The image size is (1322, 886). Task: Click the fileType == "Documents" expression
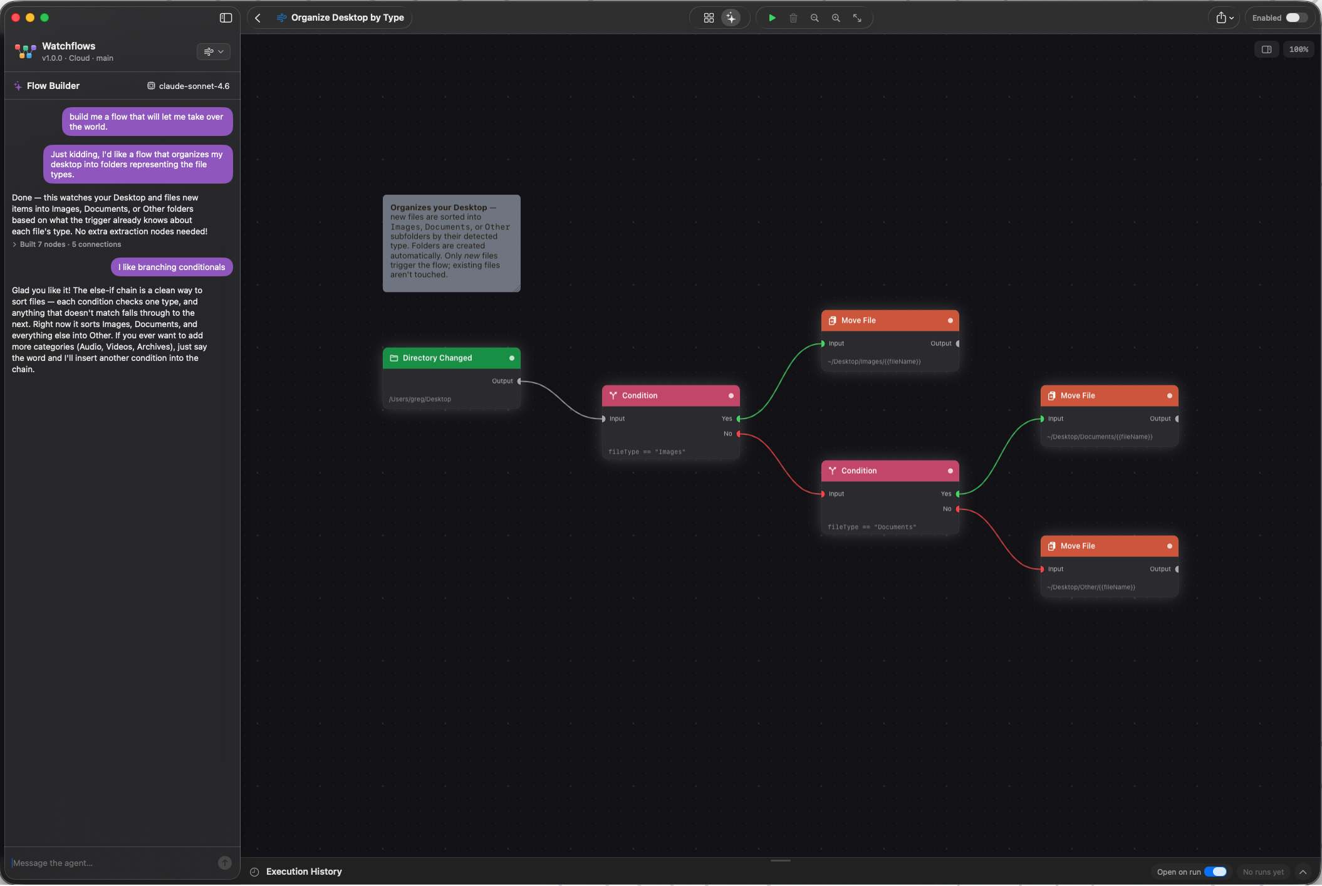[x=872, y=527]
